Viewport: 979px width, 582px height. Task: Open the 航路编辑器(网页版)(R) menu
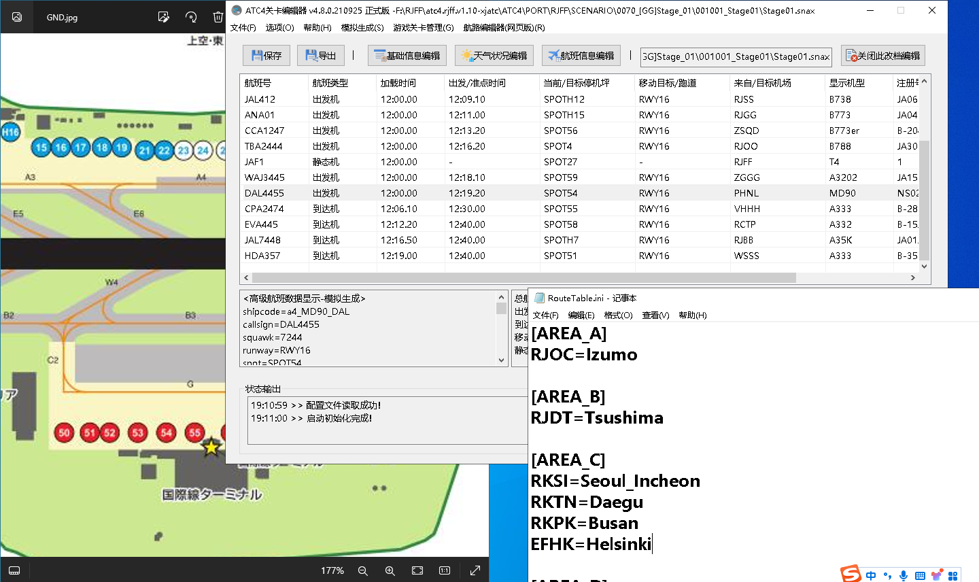pyautogui.click(x=504, y=28)
